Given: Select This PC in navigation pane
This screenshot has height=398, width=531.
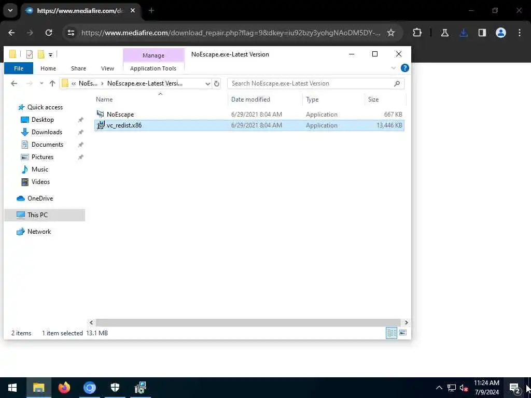Looking at the screenshot, I should (45, 215).
